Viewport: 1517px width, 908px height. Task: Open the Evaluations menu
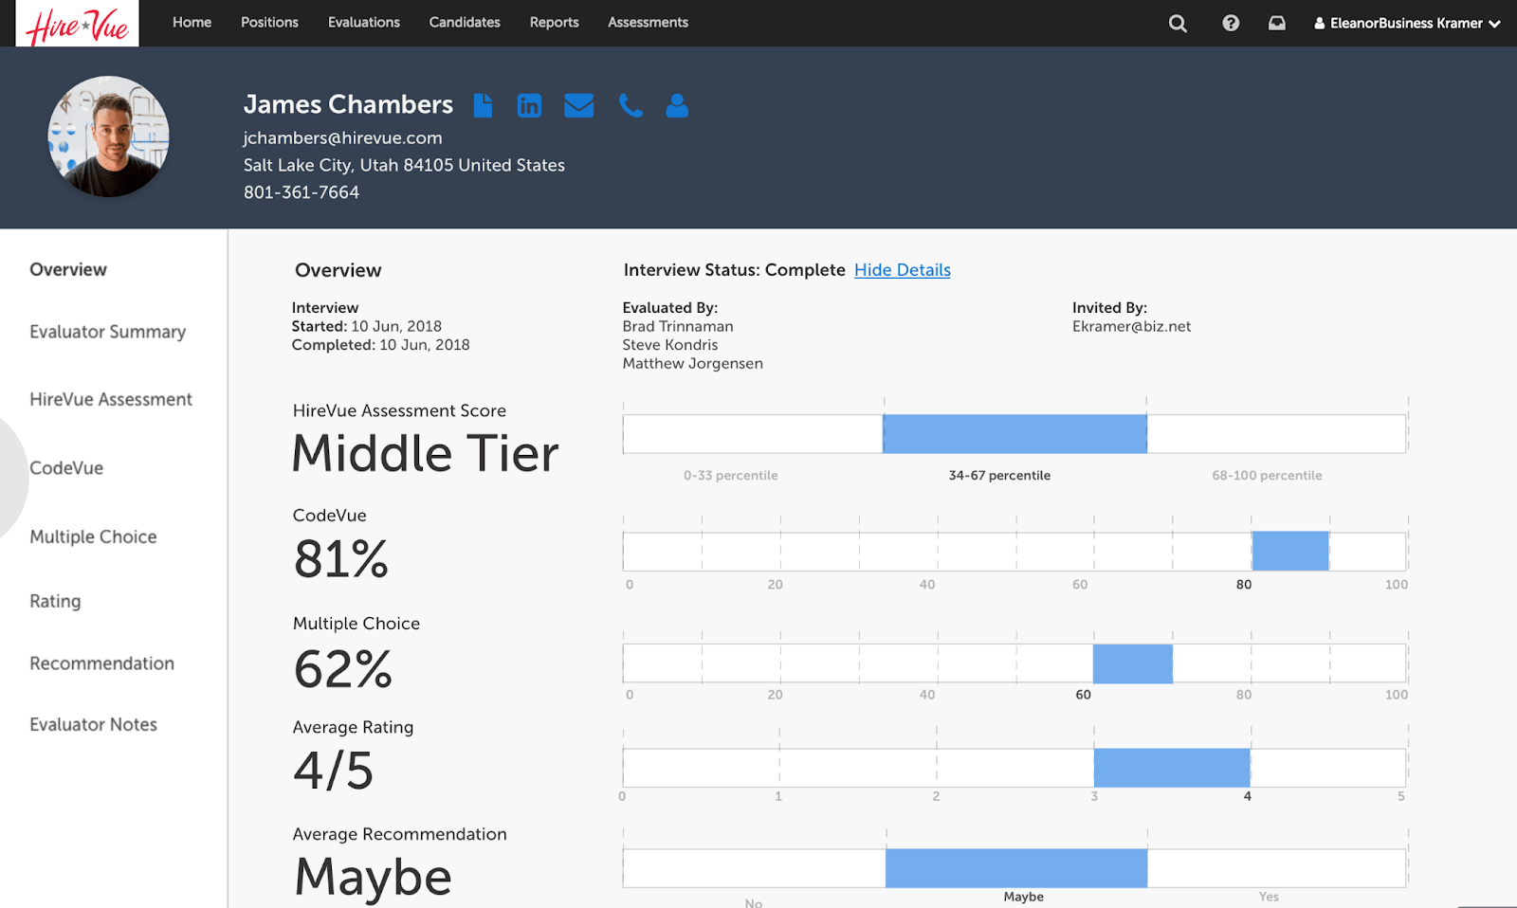(364, 23)
